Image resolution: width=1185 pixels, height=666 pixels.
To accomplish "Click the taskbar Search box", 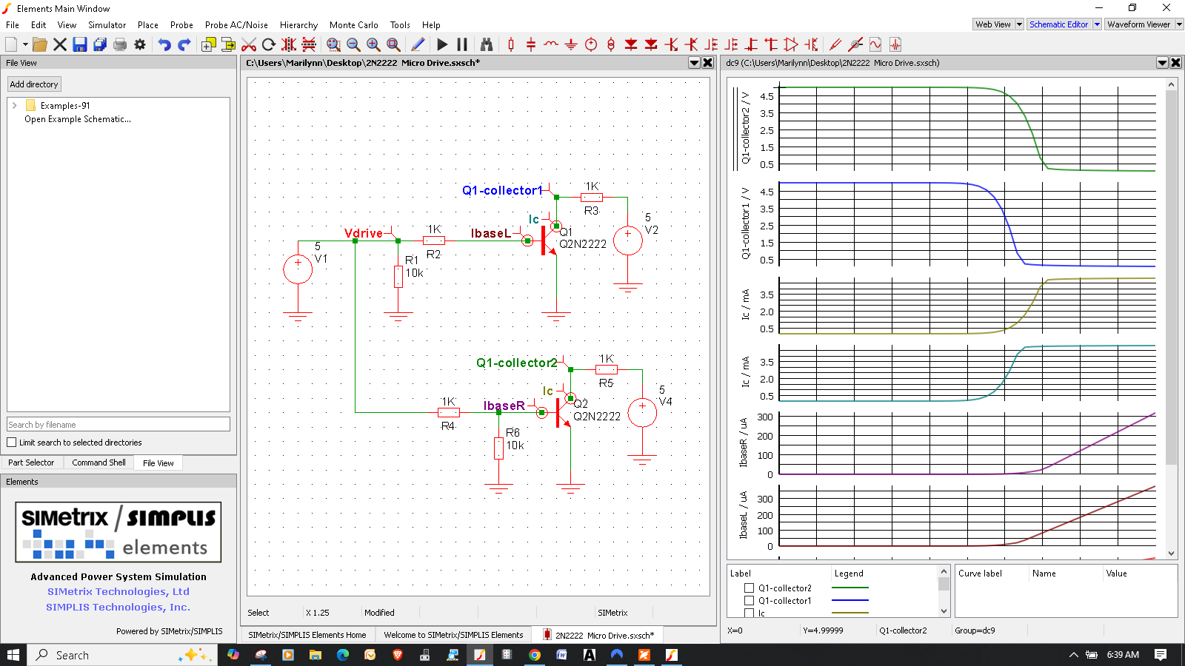I will pyautogui.click(x=122, y=655).
